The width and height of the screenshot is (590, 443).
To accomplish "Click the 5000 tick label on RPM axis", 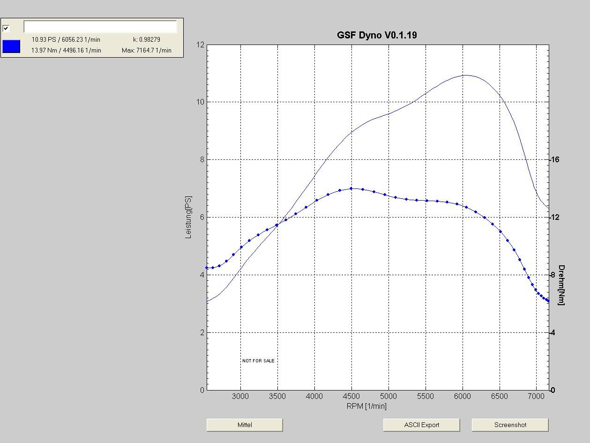I will (388, 396).
